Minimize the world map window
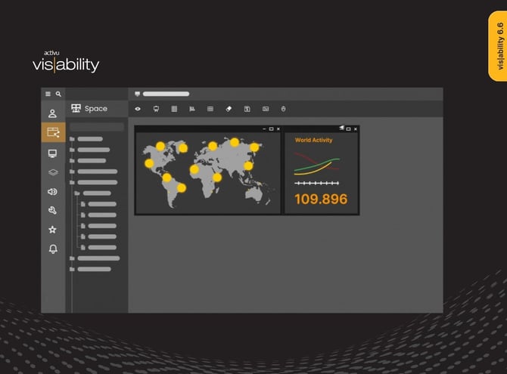The height and width of the screenshot is (374, 507). (x=264, y=129)
